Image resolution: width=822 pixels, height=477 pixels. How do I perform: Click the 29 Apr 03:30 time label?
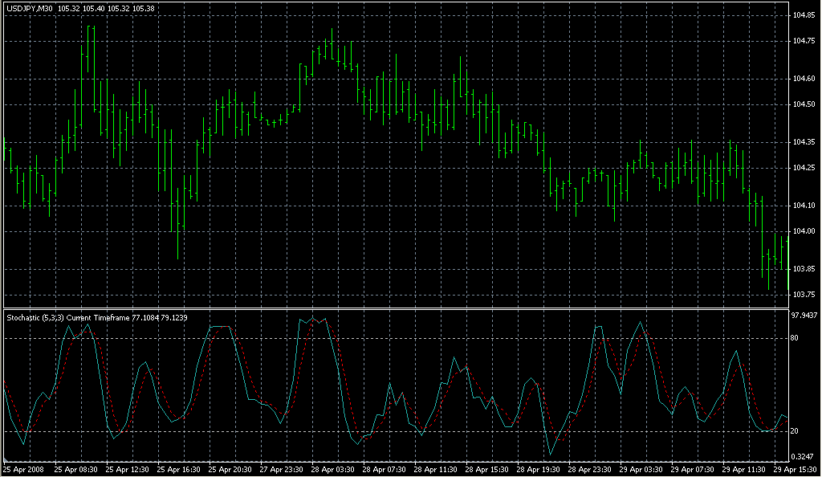(x=641, y=468)
